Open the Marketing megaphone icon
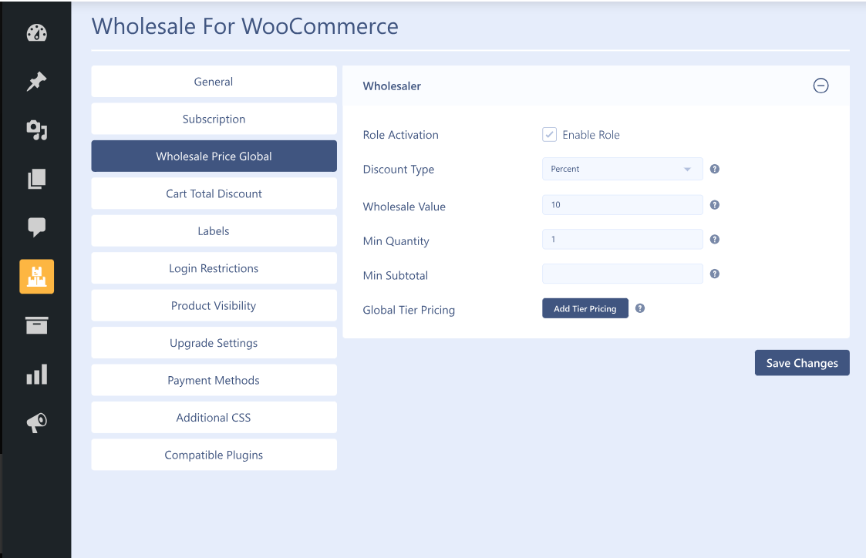Viewport: 866px width, 558px height. click(x=36, y=423)
